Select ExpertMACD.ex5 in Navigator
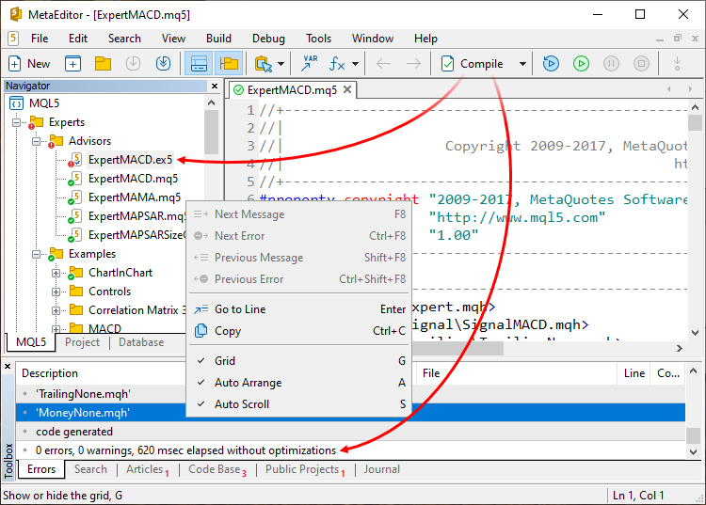706x505 pixels. coord(130,160)
